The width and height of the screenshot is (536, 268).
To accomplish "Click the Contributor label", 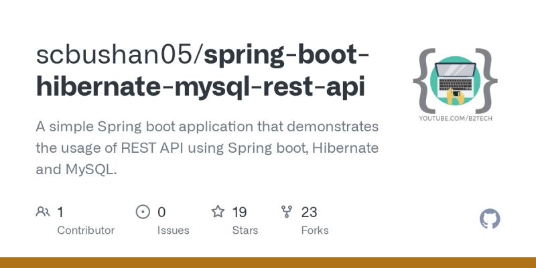I will click(86, 230).
